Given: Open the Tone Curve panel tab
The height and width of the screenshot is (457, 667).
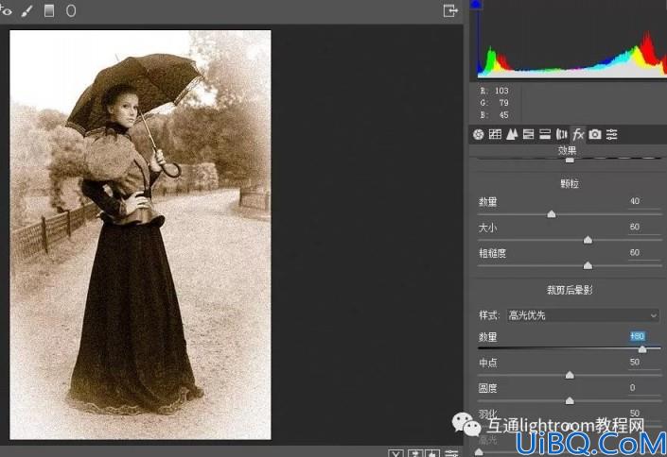Looking at the screenshot, I should [495, 135].
